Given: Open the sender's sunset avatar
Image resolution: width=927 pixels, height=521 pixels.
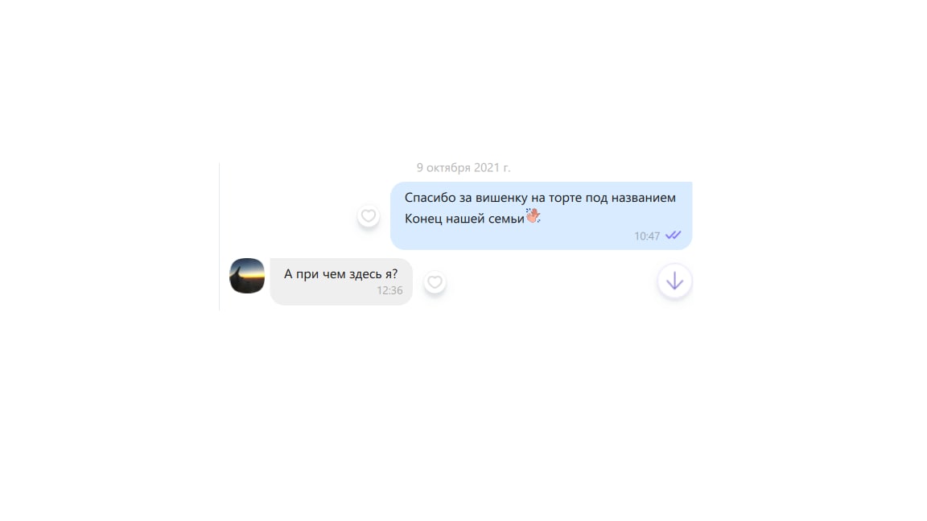Looking at the screenshot, I should pos(247,276).
